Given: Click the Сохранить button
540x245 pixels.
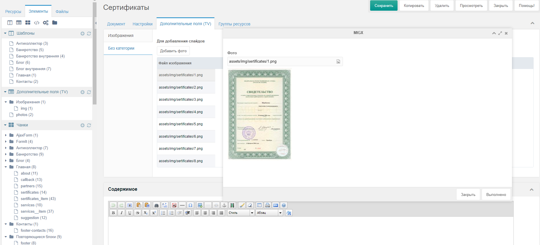Looking at the screenshot, I should coord(384,5).
